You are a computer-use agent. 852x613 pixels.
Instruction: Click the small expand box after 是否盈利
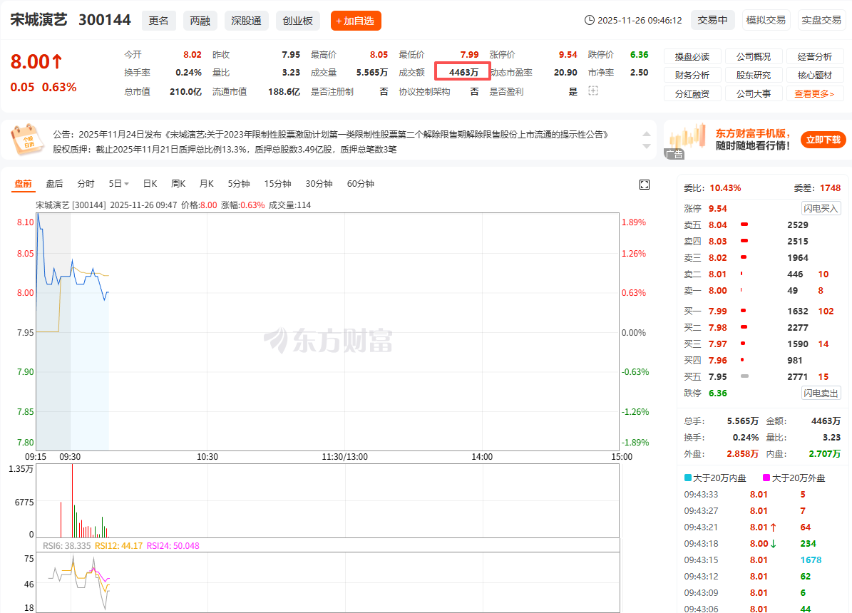(x=593, y=91)
